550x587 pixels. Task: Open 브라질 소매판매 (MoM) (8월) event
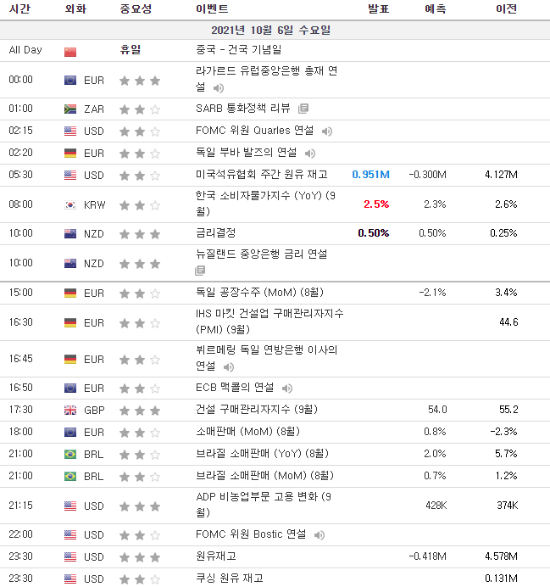(264, 476)
